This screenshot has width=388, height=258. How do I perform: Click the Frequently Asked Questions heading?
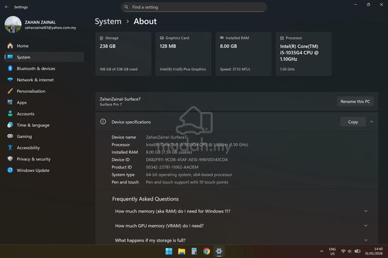[x=145, y=199]
